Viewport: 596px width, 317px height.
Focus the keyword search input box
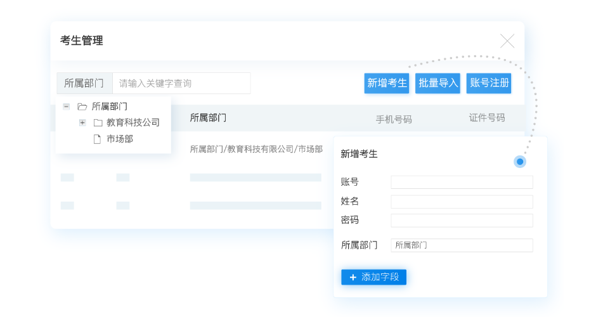(181, 83)
